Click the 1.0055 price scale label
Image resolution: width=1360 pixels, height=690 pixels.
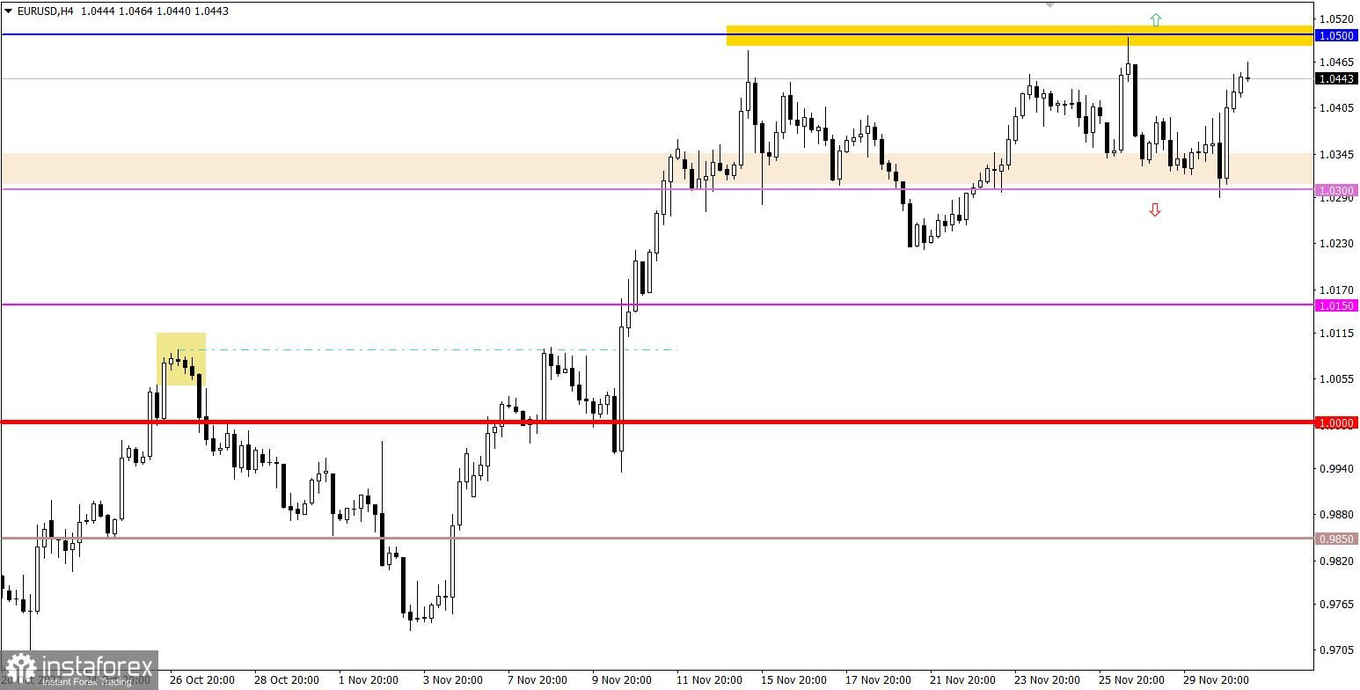click(1337, 379)
